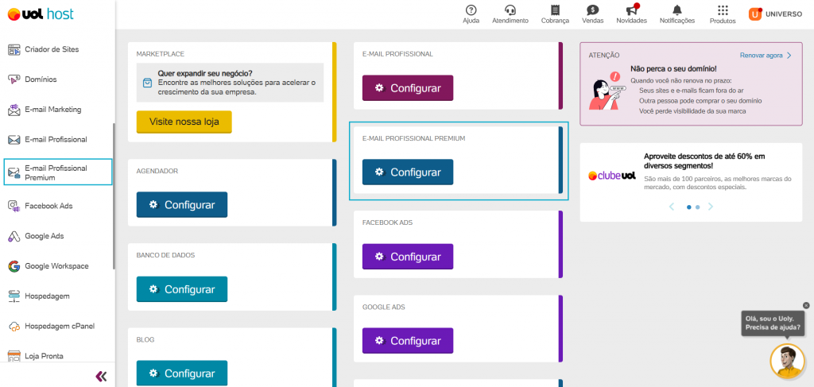Click the E-MAIL PROFISSIONAL PREMIUM card title
Viewport: 814px width, 387px height.
[413, 138]
